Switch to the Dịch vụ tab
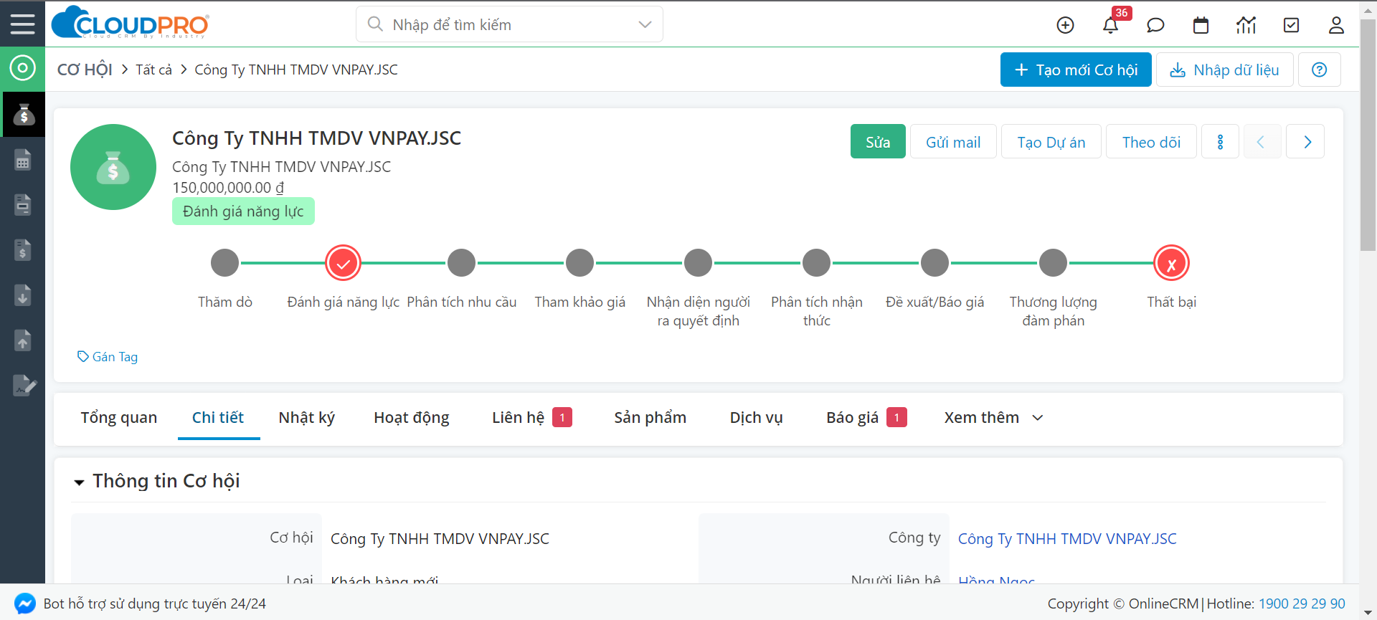The image size is (1377, 620). [x=757, y=417]
